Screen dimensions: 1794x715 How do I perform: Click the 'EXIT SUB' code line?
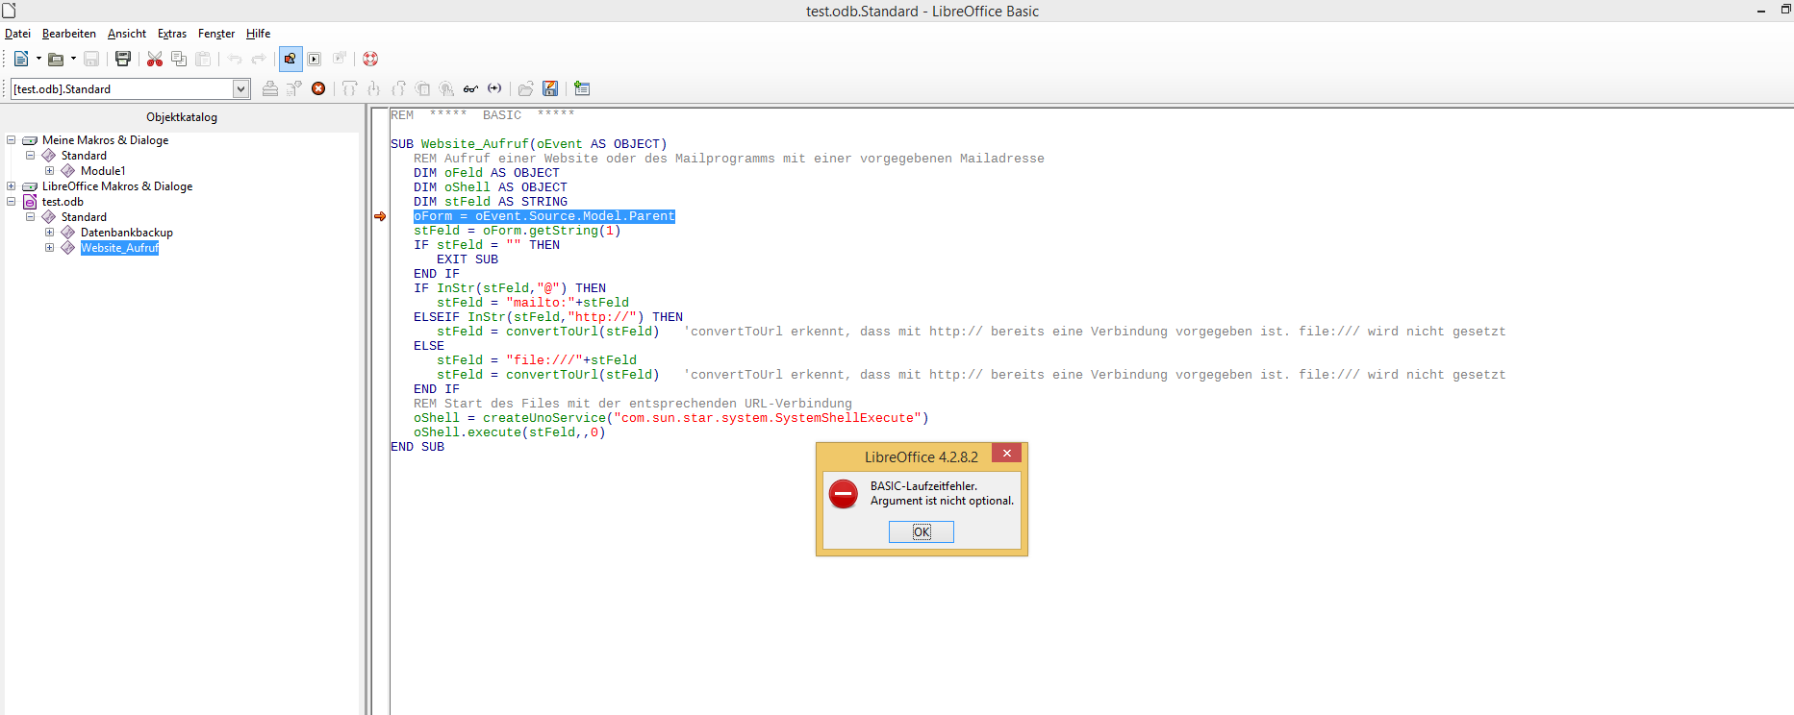(467, 259)
